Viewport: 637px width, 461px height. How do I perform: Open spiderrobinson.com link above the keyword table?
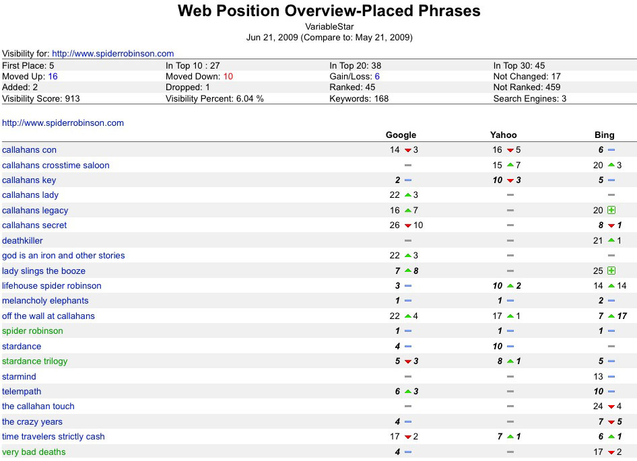63,123
